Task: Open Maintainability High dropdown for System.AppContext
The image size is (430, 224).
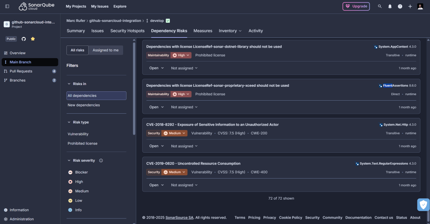Action: coord(181,55)
